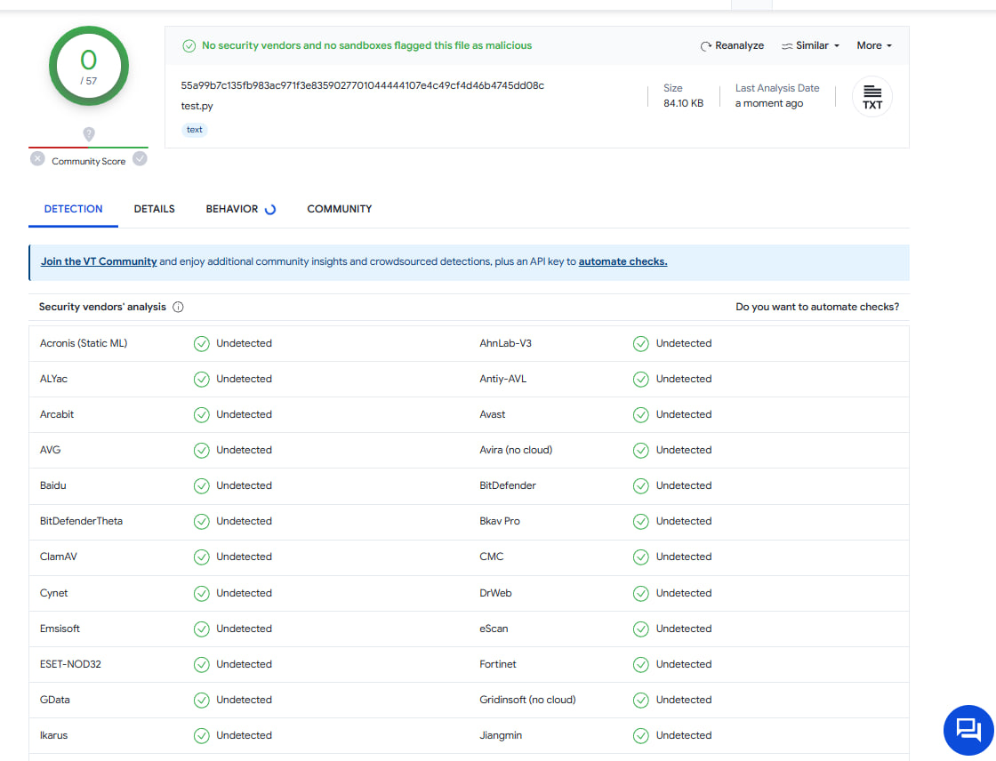Image resolution: width=996 pixels, height=761 pixels.
Task: Click the Acronis (Static ML) vendor name
Action: [84, 343]
